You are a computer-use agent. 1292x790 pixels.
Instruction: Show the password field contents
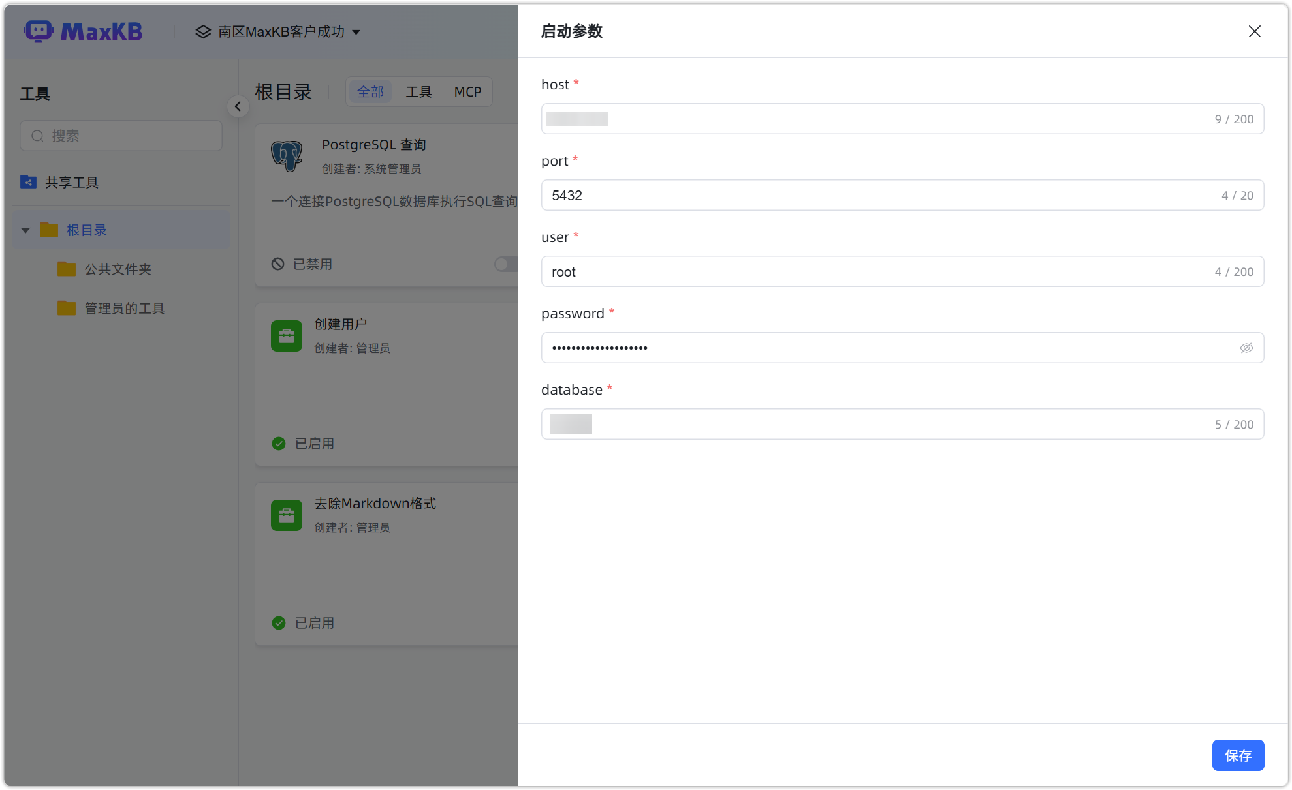point(1247,348)
